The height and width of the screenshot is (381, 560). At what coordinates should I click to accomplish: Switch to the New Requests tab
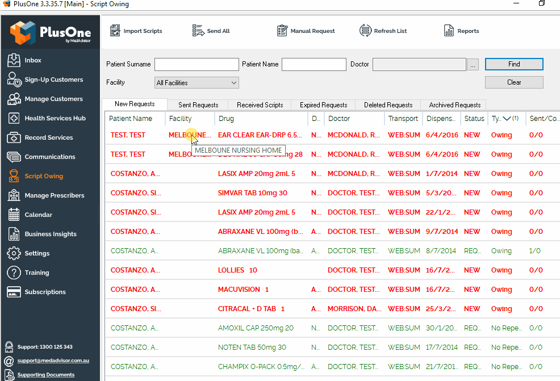click(x=135, y=104)
